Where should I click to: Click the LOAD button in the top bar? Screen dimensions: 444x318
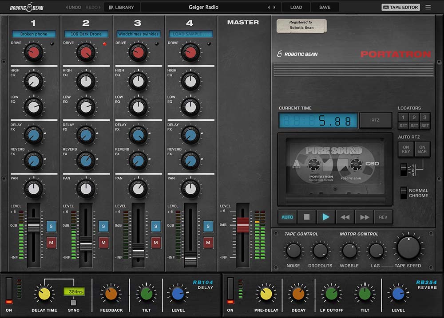296,7
